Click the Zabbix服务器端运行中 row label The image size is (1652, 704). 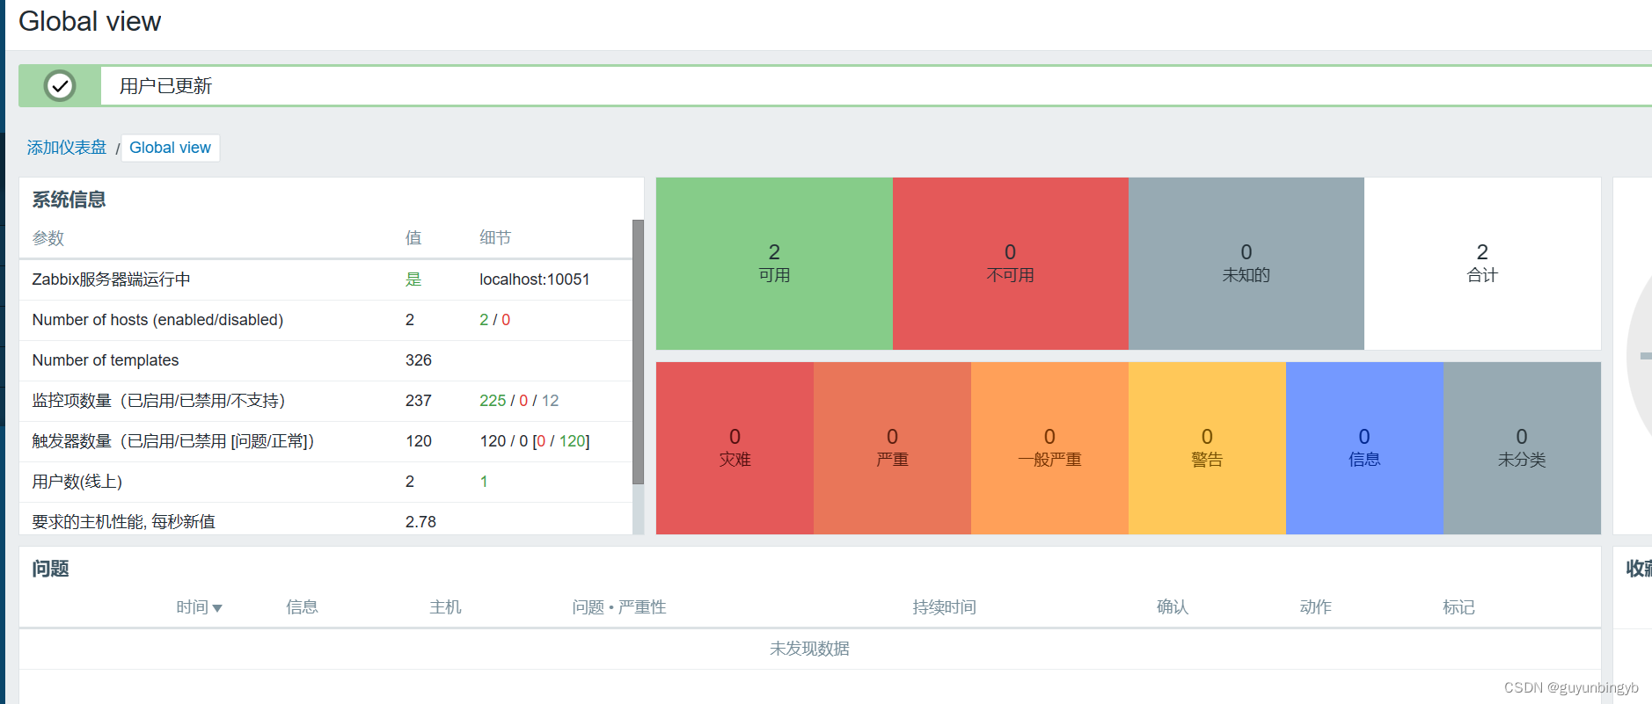pos(112,279)
